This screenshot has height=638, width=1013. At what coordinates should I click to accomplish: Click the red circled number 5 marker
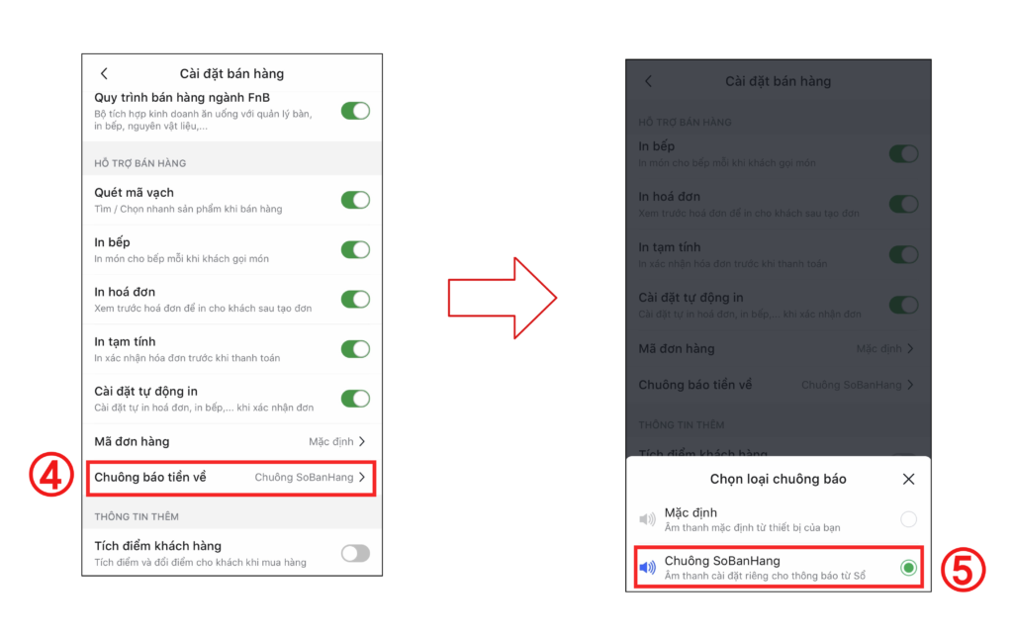(963, 570)
